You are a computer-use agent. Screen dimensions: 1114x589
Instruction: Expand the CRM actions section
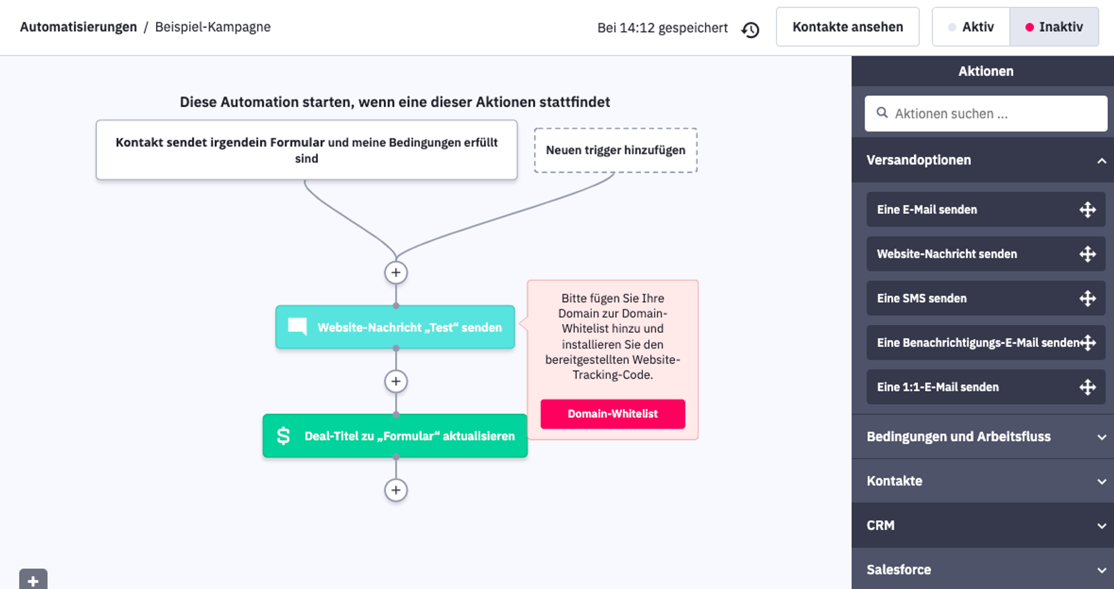pos(1101,526)
